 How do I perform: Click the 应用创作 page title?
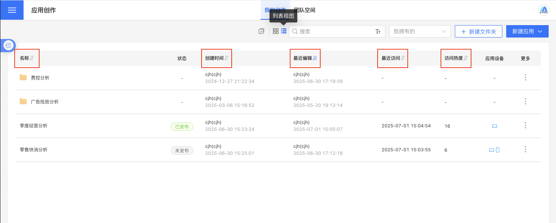[44, 10]
